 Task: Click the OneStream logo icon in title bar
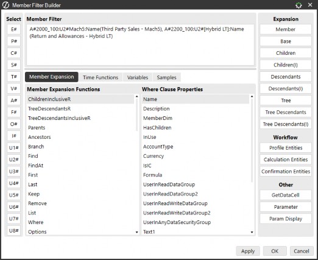pyautogui.click(x=5, y=5)
